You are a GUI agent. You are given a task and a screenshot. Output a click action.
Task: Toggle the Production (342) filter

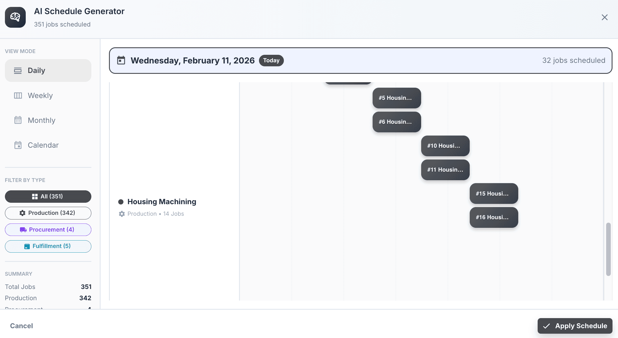pyautogui.click(x=48, y=213)
